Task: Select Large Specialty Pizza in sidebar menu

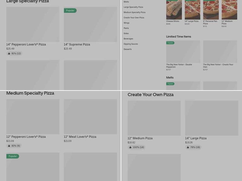Action: click(x=133, y=7)
